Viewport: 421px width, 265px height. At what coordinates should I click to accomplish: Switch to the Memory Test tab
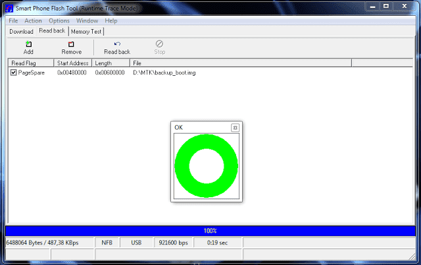point(86,32)
